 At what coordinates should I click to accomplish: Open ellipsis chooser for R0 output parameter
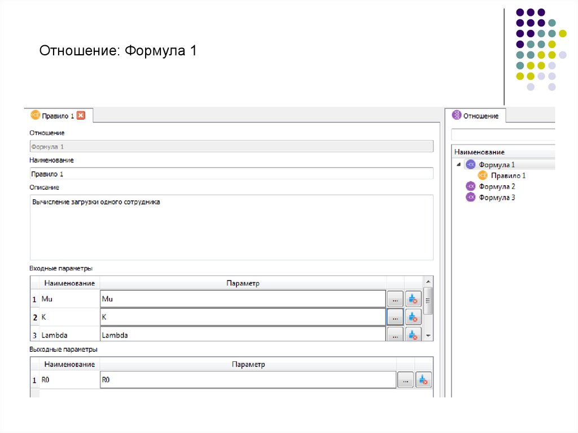point(405,380)
